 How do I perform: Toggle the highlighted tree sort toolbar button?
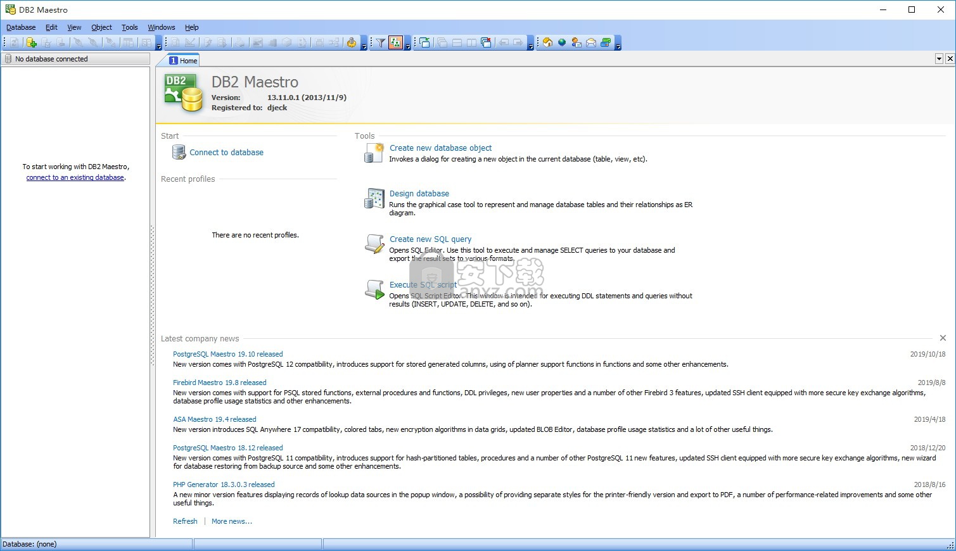(396, 42)
